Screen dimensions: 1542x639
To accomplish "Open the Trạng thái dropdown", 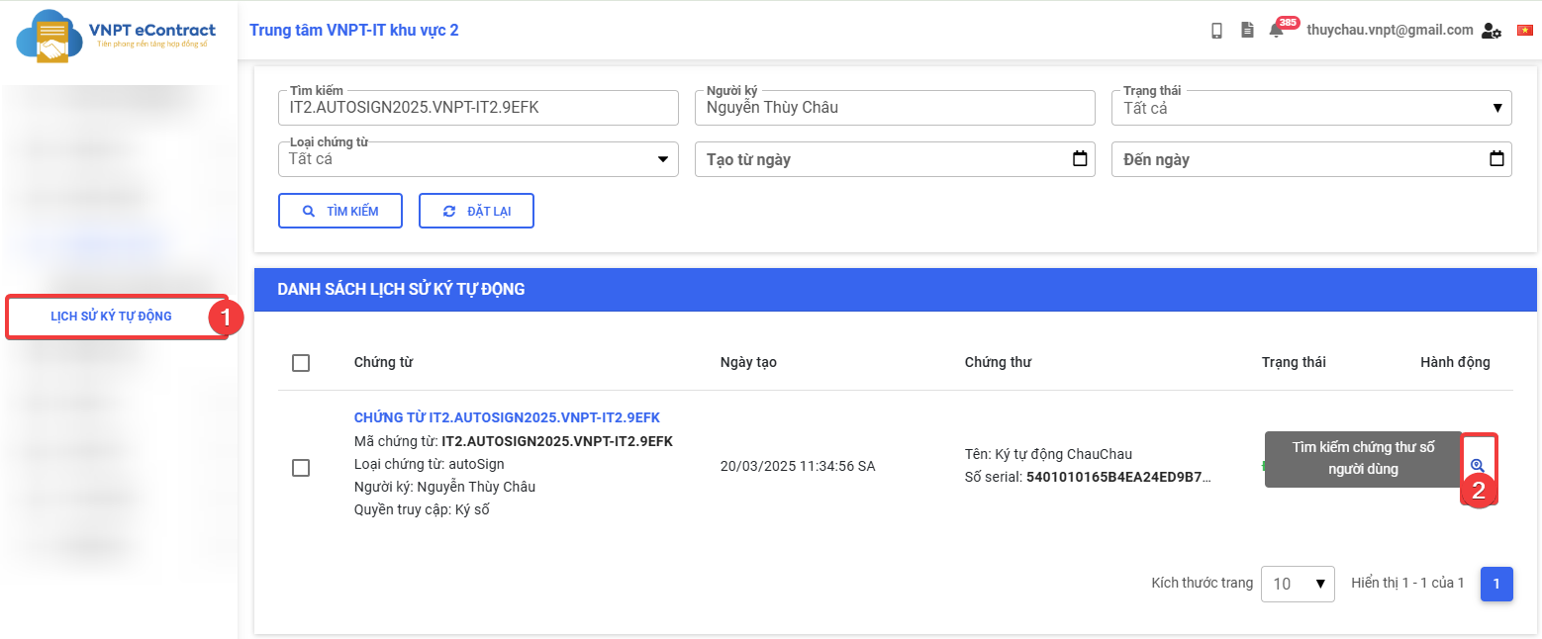I will 1311,108.
